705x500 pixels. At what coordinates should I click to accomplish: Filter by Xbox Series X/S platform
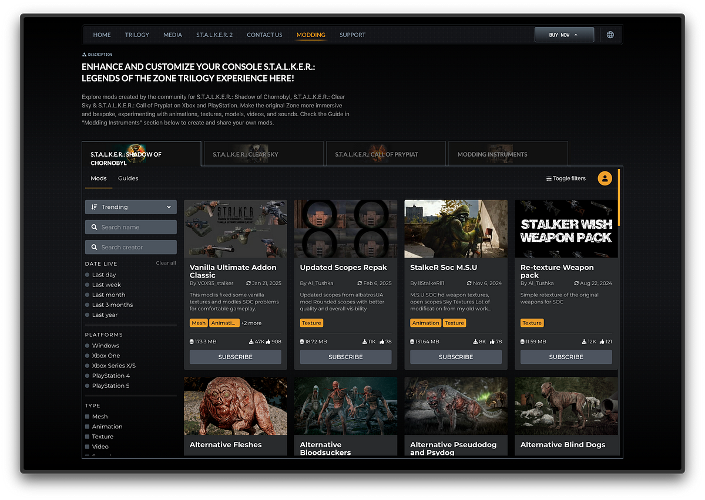click(x=110, y=366)
